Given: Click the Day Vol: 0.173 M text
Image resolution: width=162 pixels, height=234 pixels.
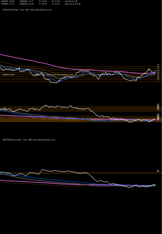Looking at the screenshot, I should [73, 4].
